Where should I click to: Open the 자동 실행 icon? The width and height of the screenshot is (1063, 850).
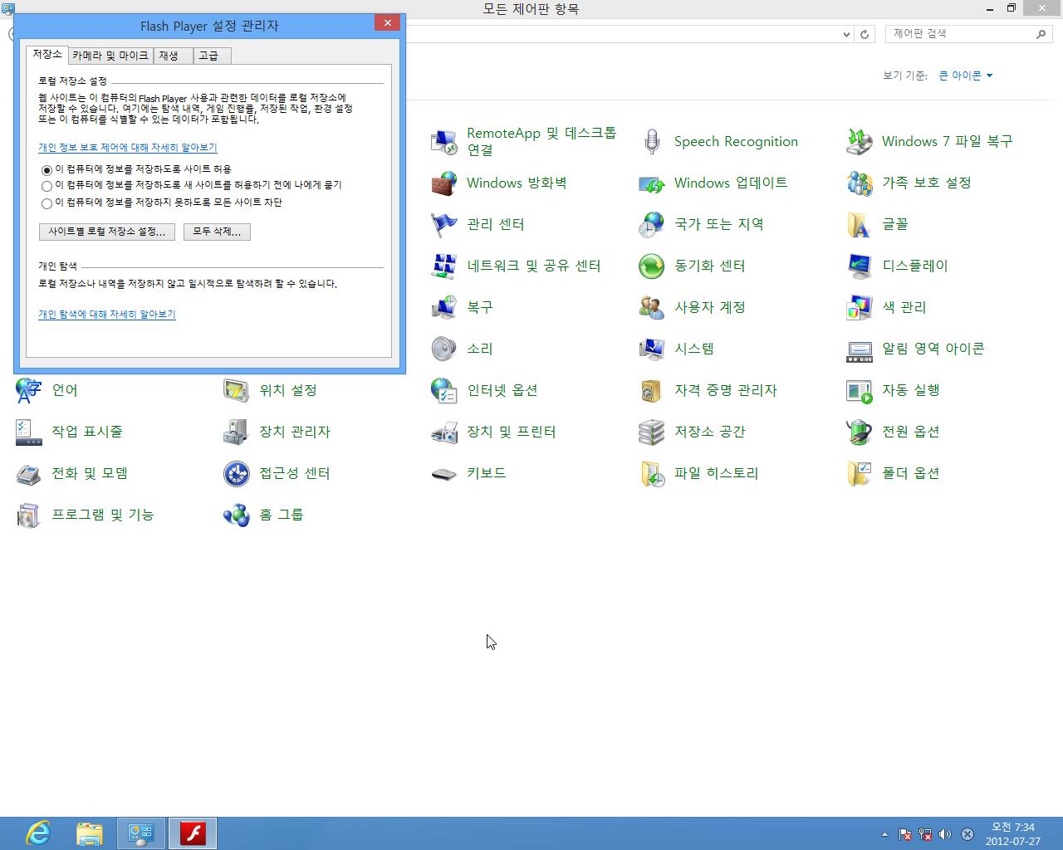(x=860, y=390)
